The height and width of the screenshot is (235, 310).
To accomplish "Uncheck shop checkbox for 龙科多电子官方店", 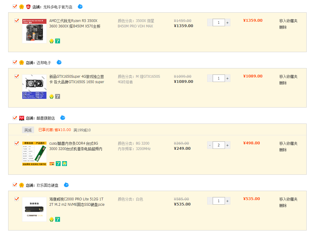I will [15, 7].
